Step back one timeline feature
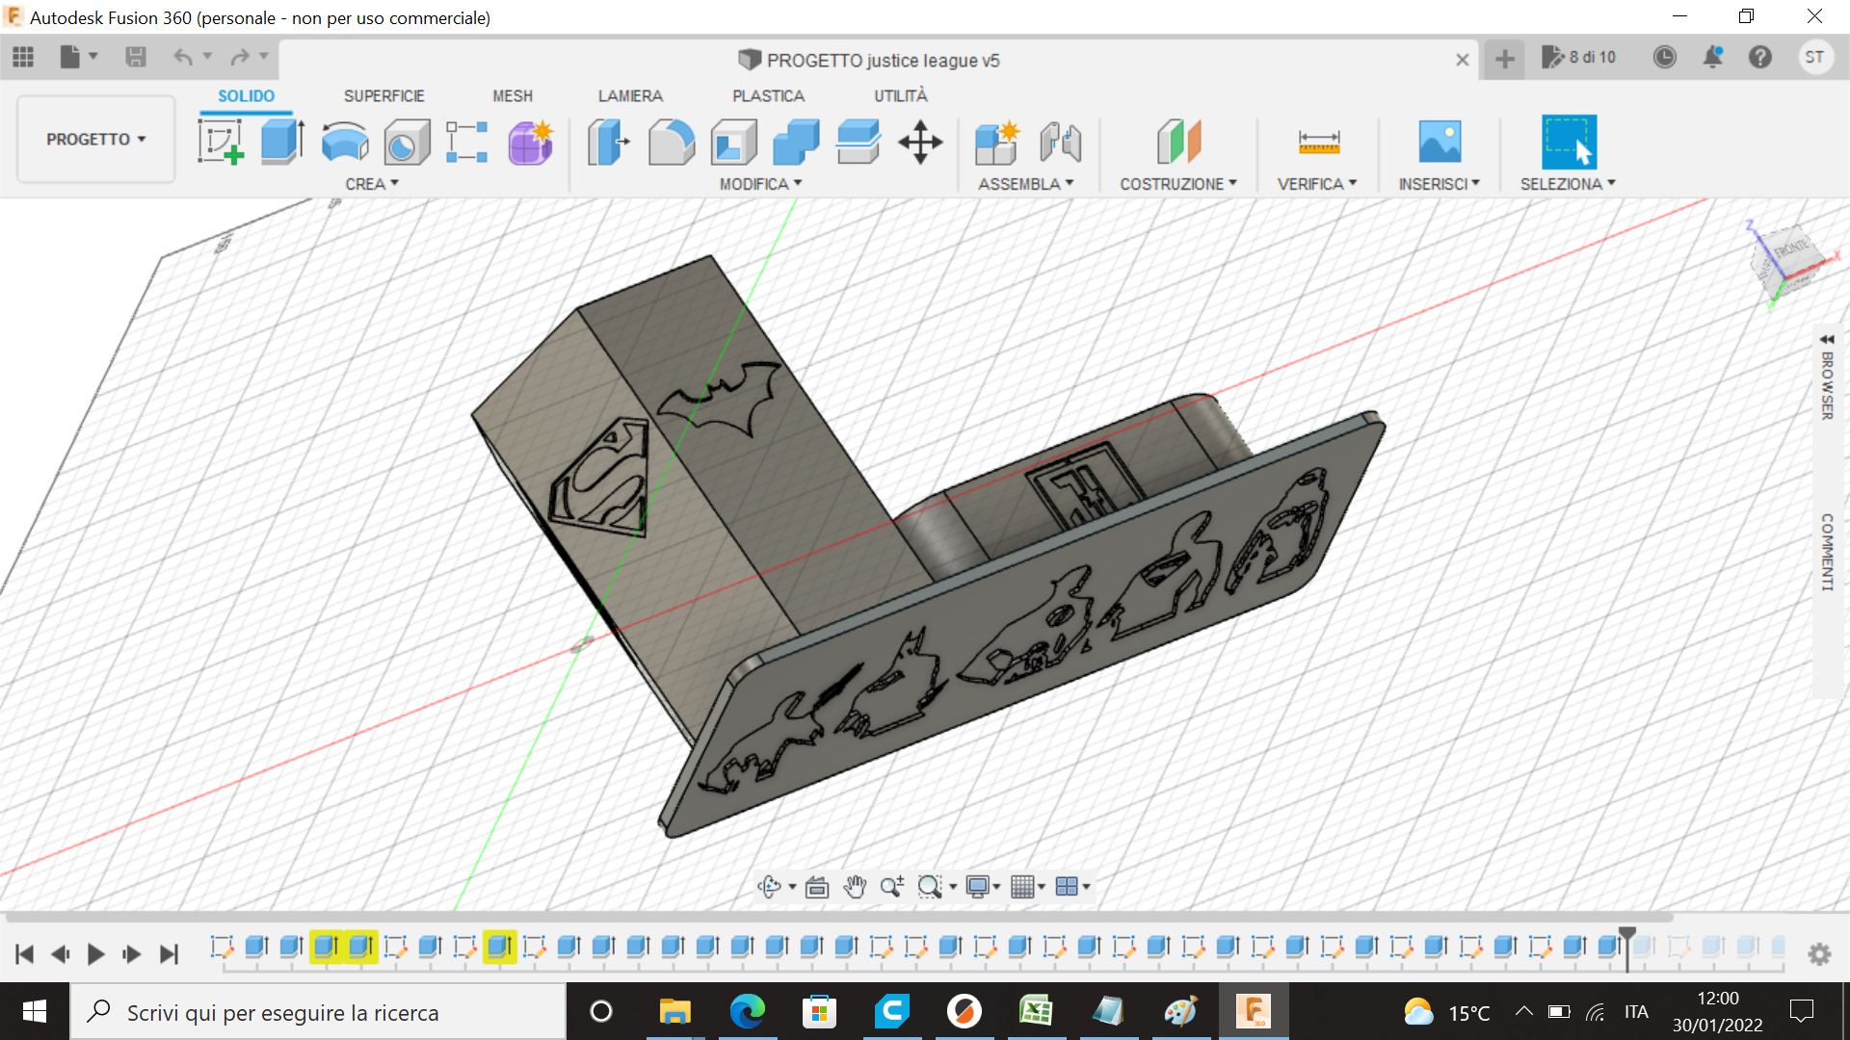This screenshot has height=1040, width=1850. pos(60,954)
